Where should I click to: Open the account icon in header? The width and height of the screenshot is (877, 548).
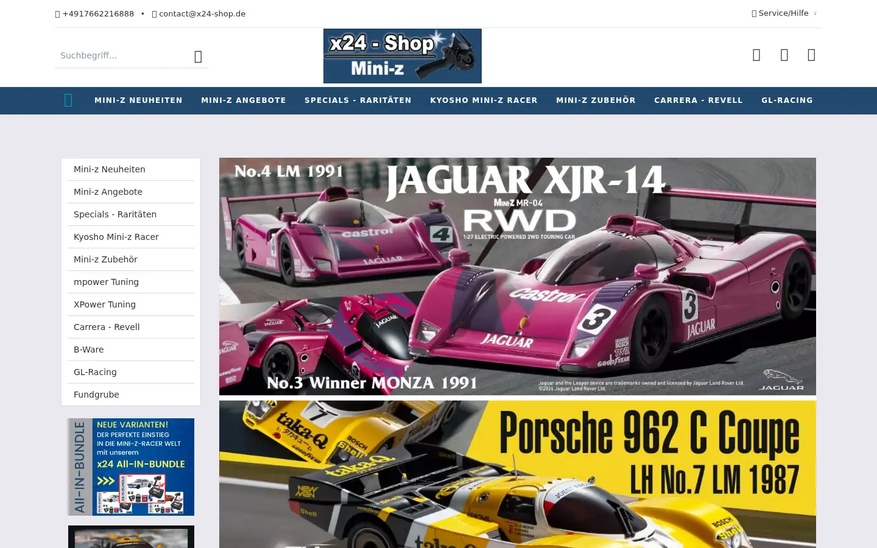point(784,55)
